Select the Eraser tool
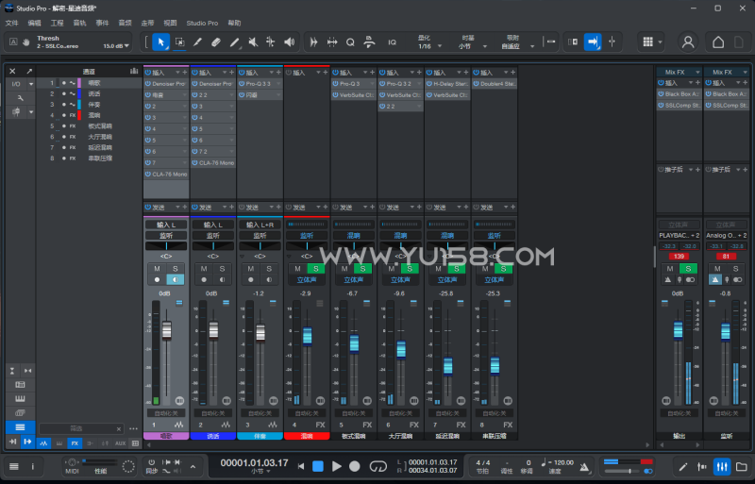The width and height of the screenshot is (755, 484). point(216,42)
